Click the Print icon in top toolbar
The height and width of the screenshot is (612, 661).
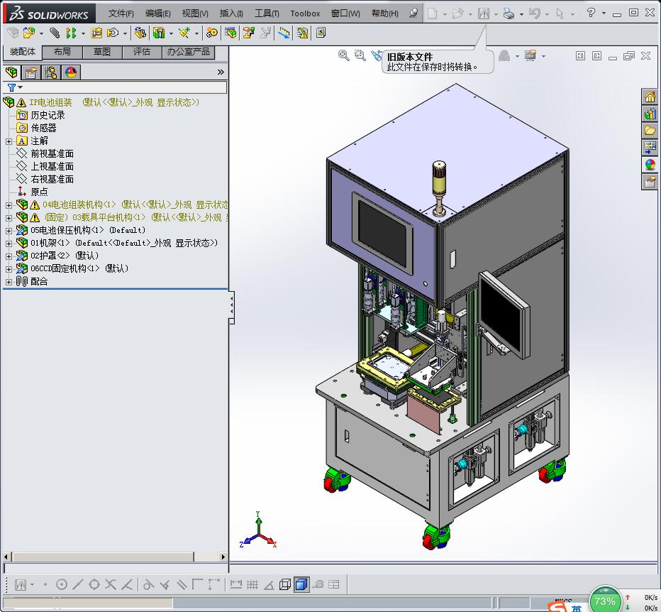tap(509, 13)
